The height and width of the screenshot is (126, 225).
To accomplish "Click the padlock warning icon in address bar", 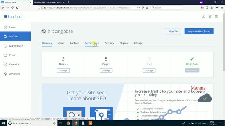I will [x=45, y=8].
